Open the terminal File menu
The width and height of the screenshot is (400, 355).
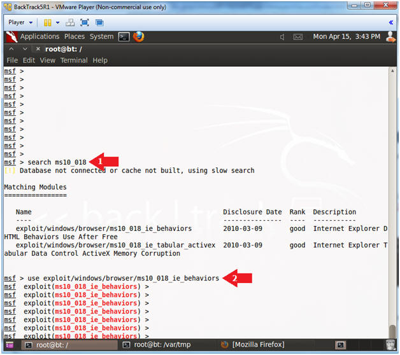tap(12, 60)
